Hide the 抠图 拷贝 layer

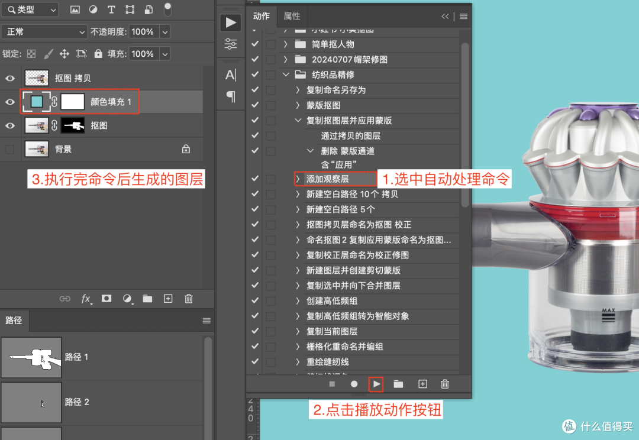tap(10, 78)
